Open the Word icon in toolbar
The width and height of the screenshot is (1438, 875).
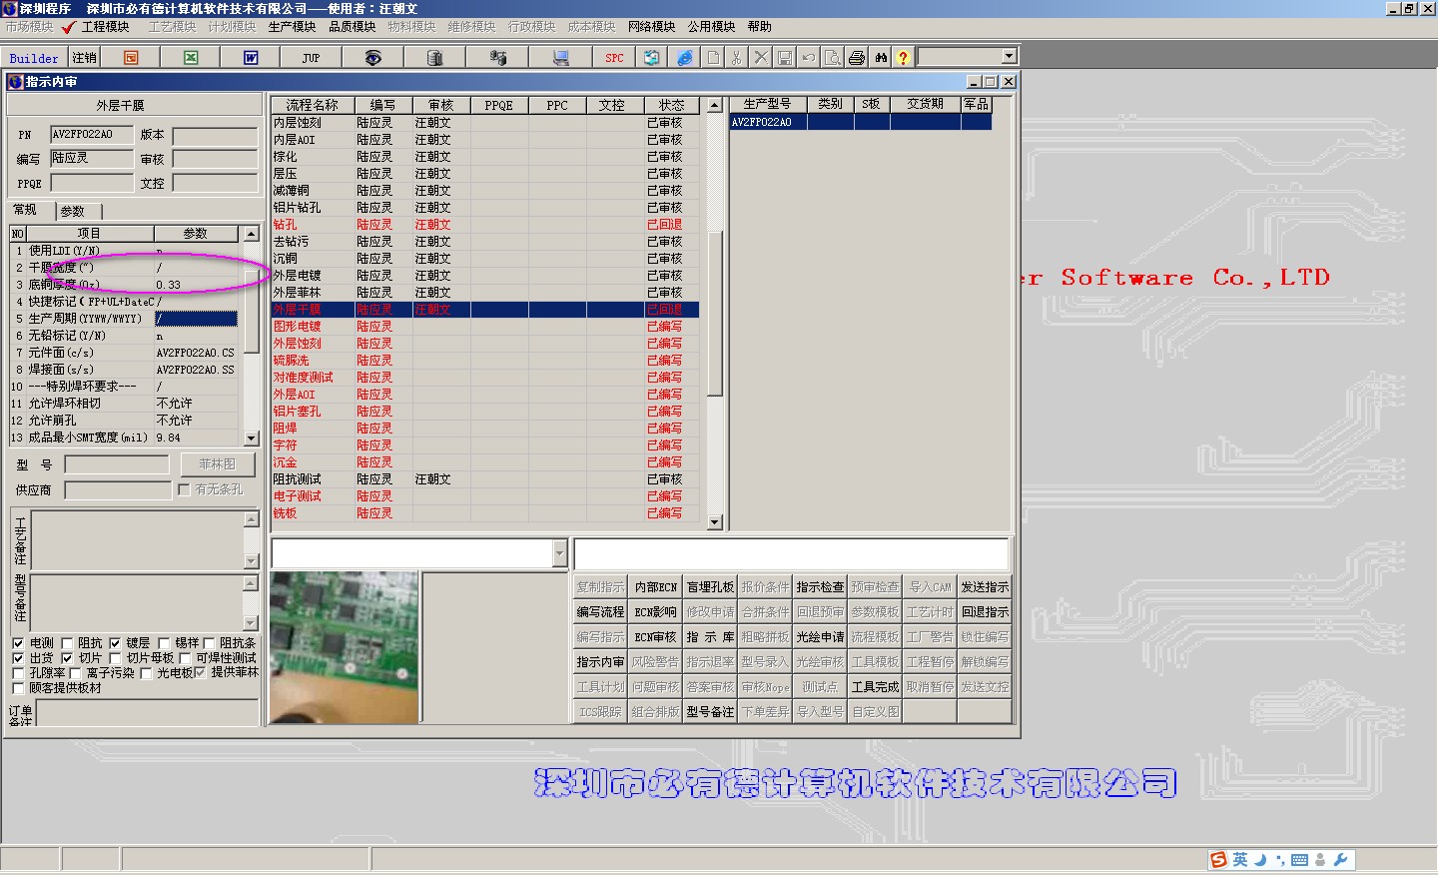251,58
